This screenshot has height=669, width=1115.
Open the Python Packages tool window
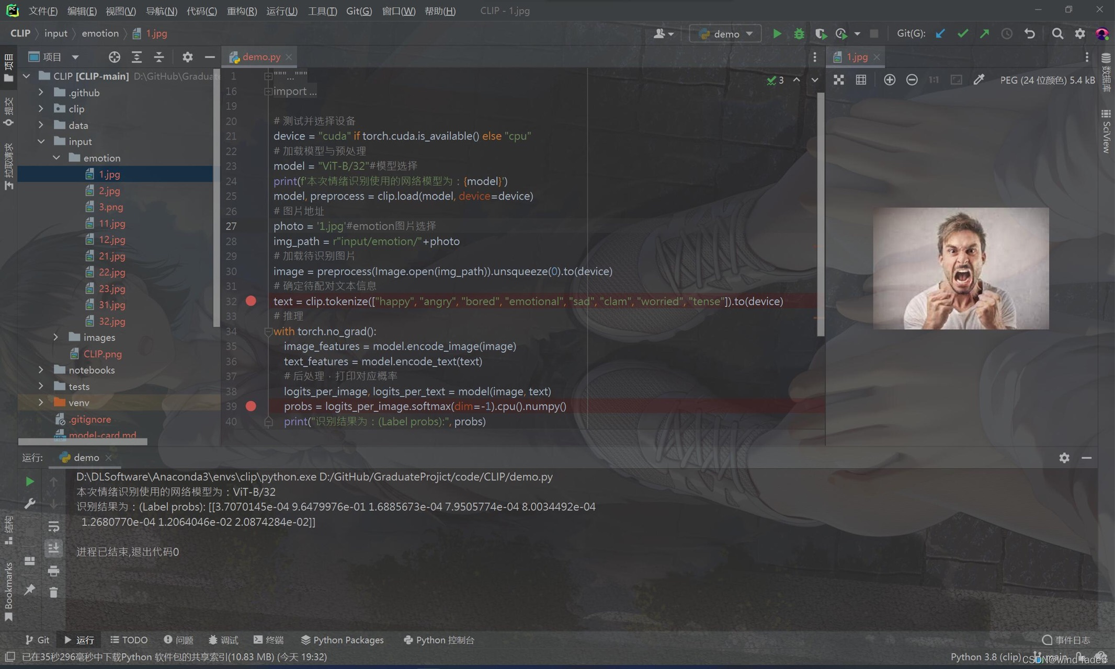pos(343,640)
